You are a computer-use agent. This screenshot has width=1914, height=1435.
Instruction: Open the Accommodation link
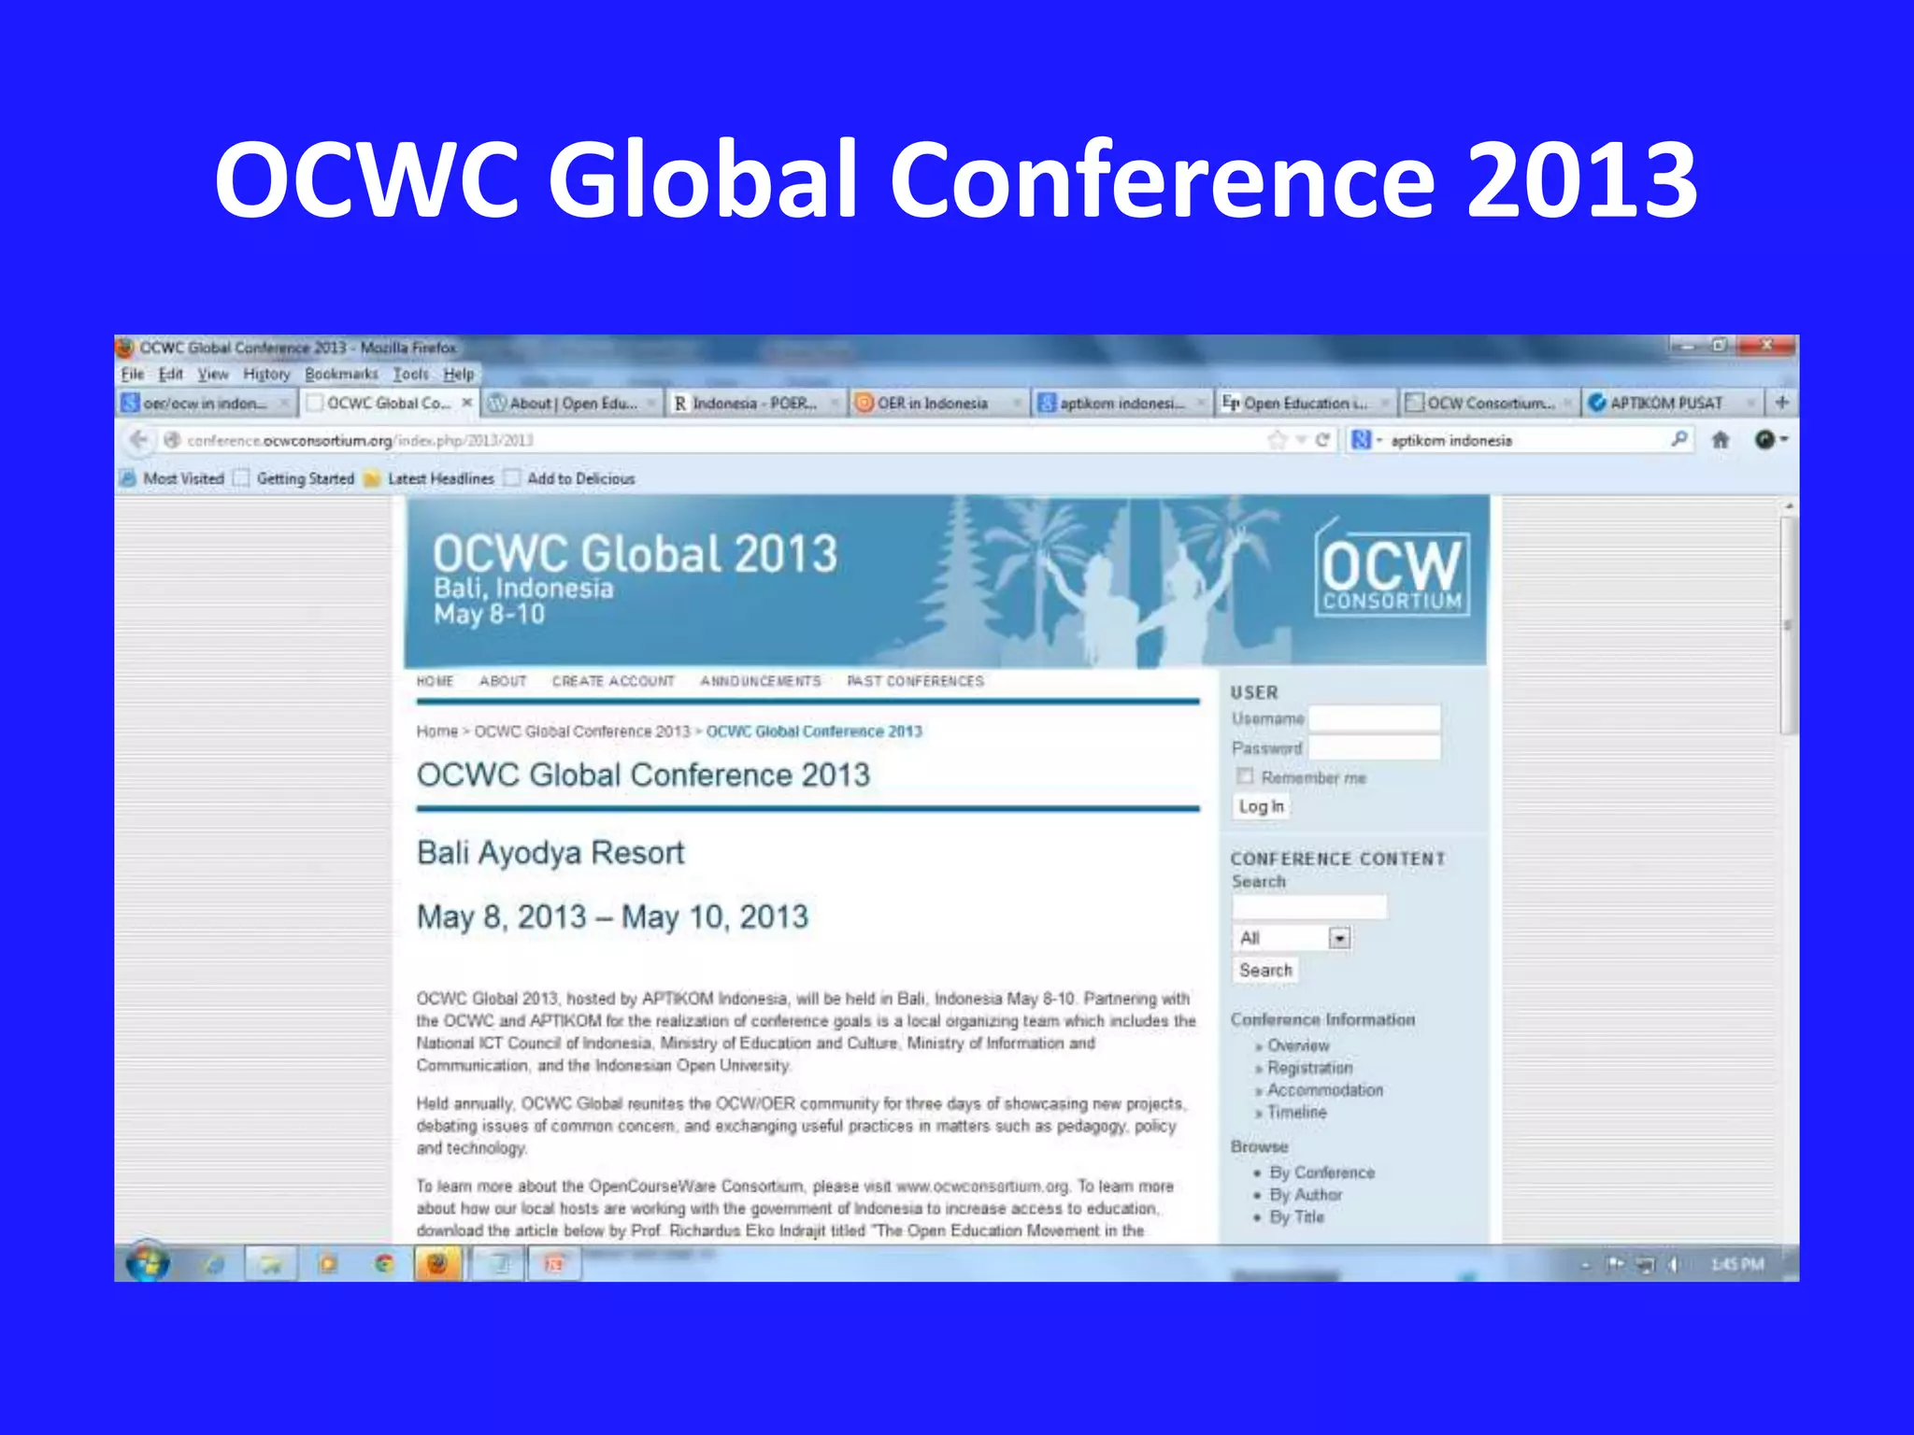pos(1325,1090)
